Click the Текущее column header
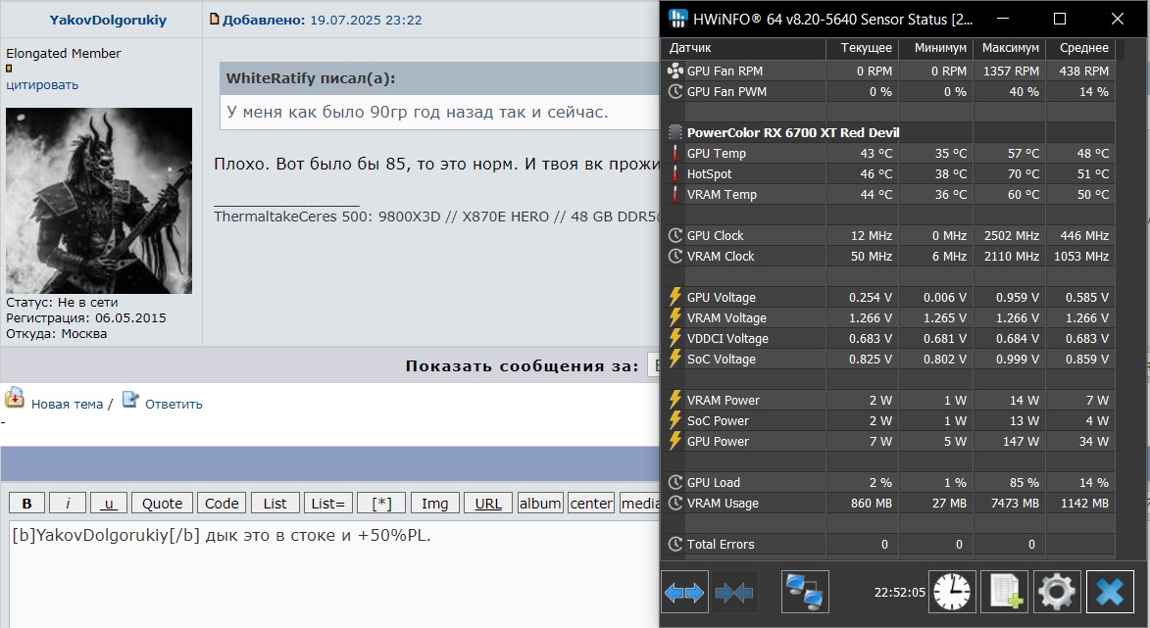This screenshot has height=628, width=1150. tap(866, 48)
